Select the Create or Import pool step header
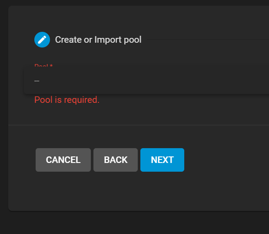The image size is (269, 234). (98, 40)
